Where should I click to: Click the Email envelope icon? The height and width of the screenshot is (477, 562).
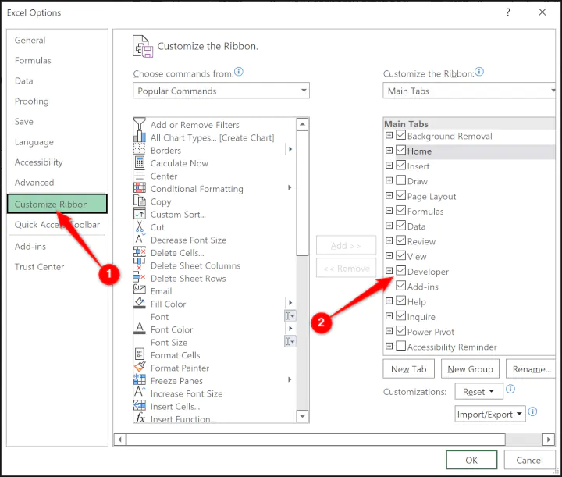pos(140,290)
